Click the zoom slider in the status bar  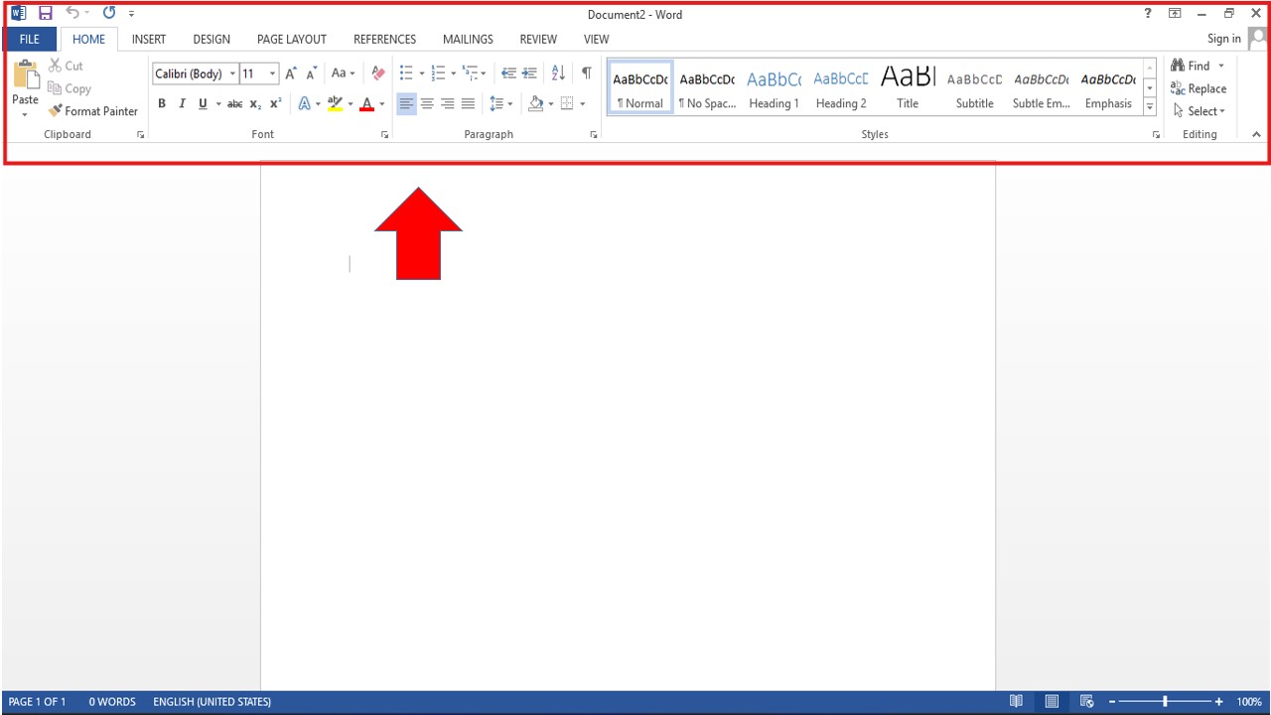1165,702
